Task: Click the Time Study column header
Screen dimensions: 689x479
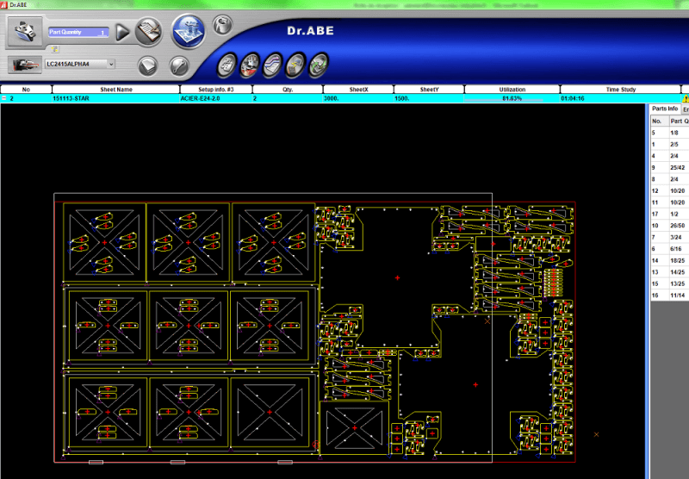Action: click(620, 90)
